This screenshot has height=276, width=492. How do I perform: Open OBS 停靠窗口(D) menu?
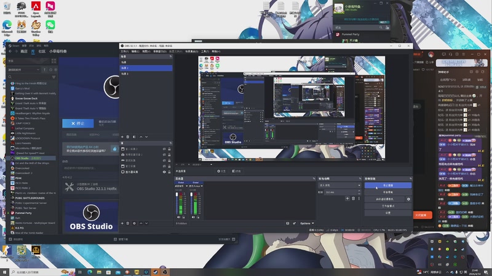[x=159, y=52]
